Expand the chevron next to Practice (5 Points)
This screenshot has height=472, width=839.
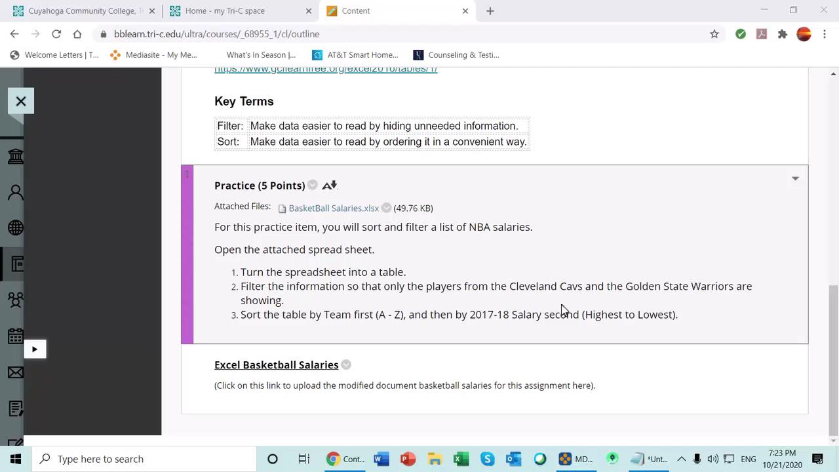[312, 186]
